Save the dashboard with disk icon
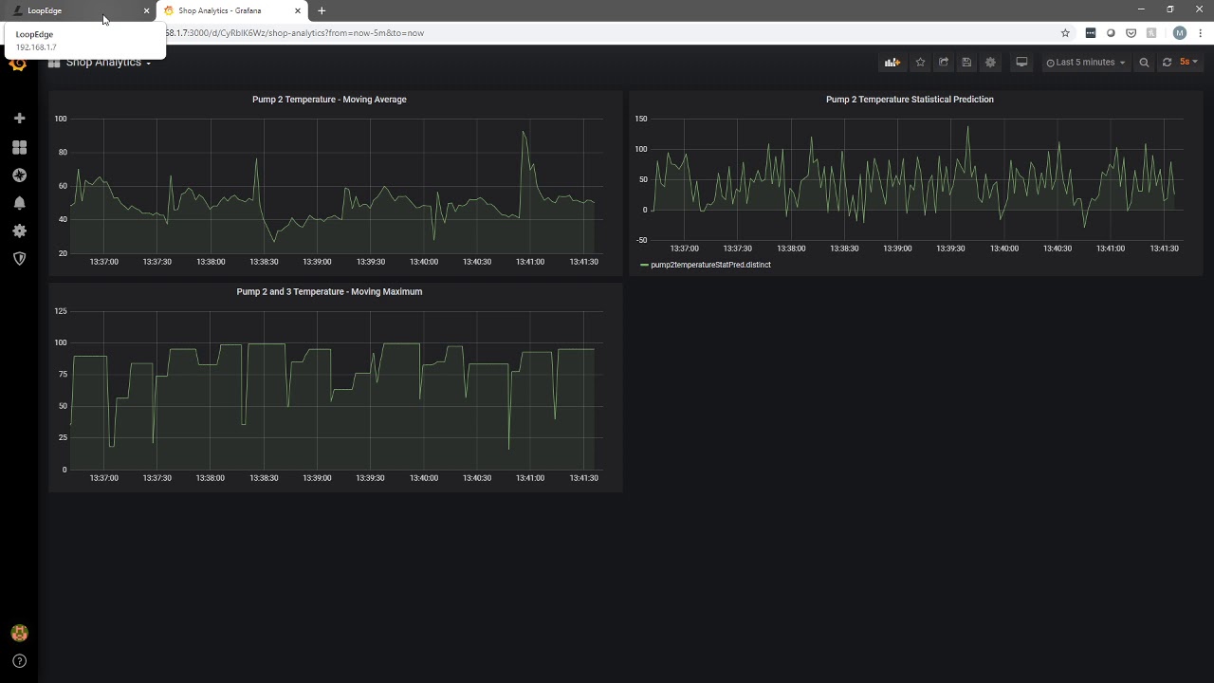This screenshot has height=683, width=1214. pyautogui.click(x=966, y=63)
